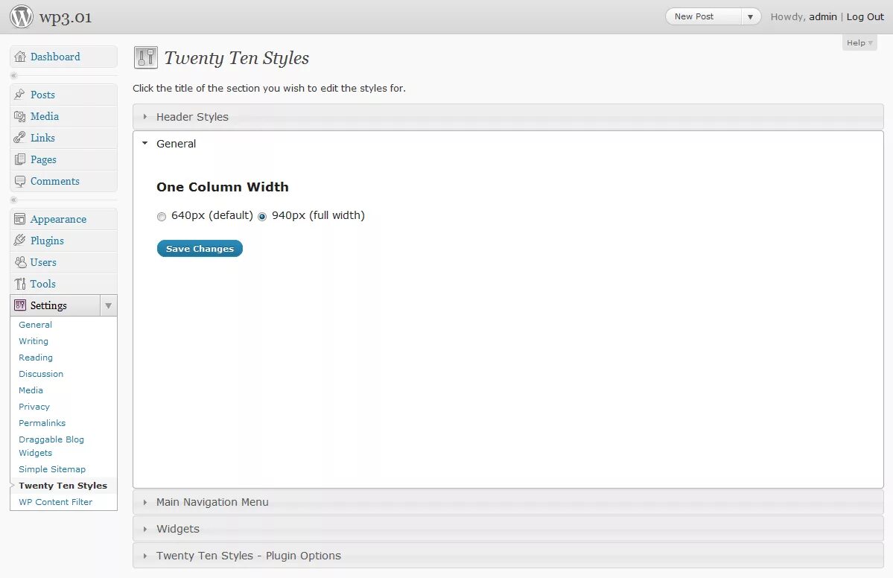Click the Pages document icon
This screenshot has height=578, width=893.
(x=20, y=159)
